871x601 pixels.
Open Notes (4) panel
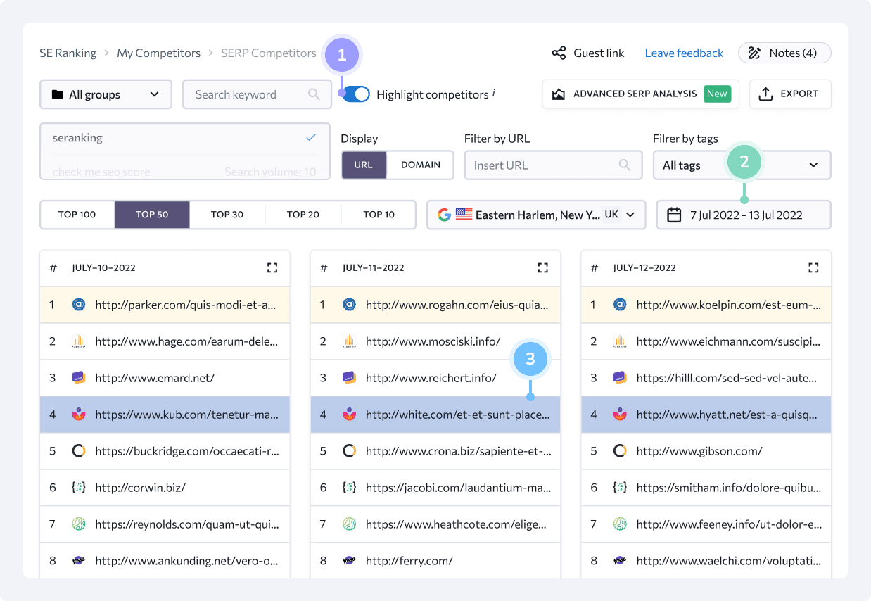click(784, 53)
